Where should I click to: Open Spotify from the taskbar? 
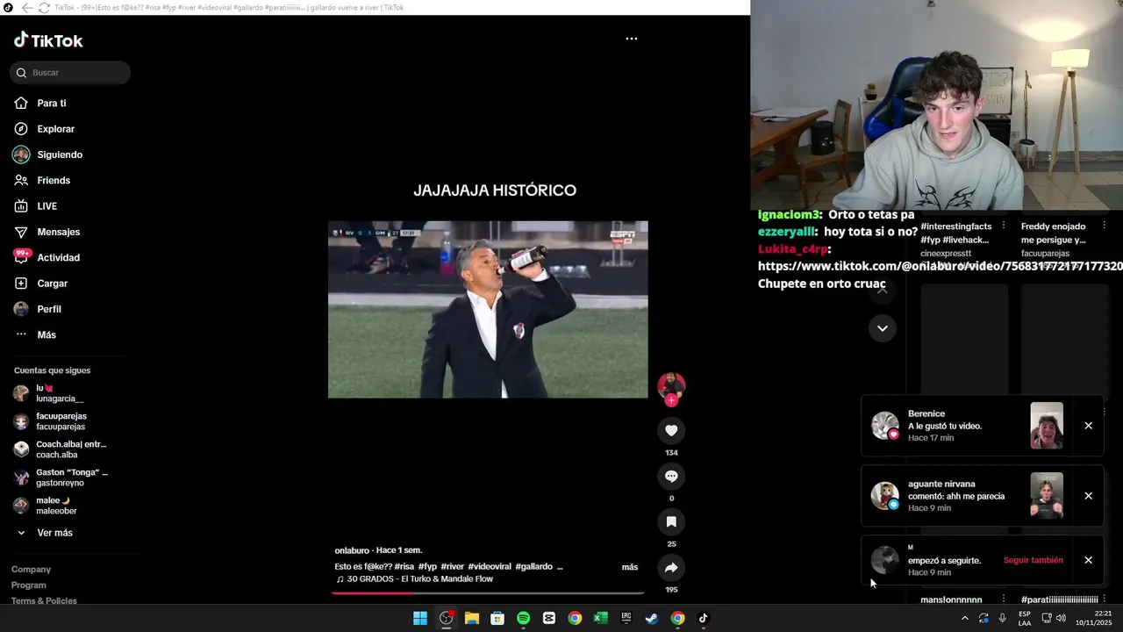tap(523, 618)
